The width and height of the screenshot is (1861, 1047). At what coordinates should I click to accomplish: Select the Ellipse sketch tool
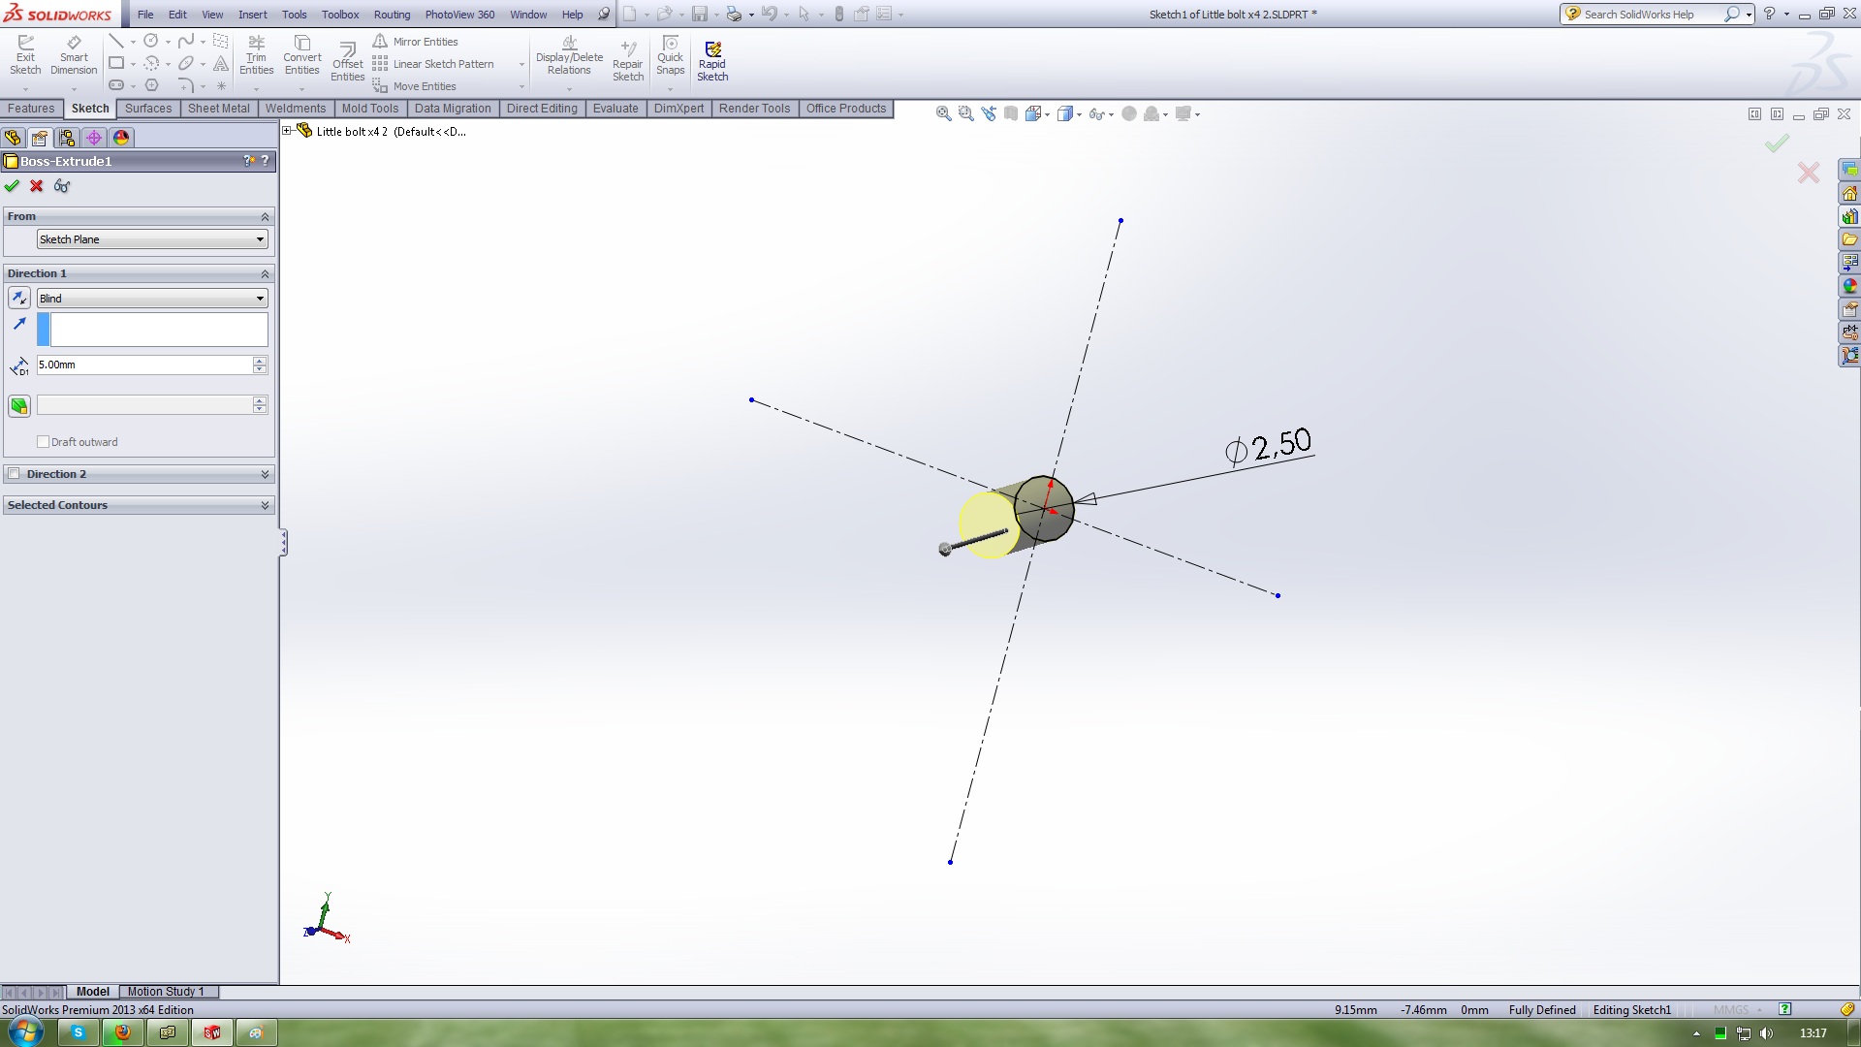[186, 63]
